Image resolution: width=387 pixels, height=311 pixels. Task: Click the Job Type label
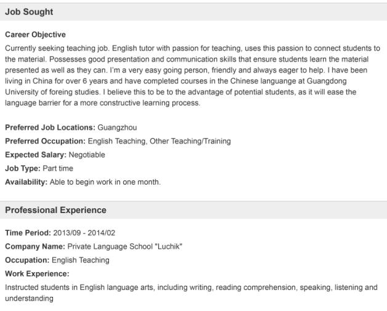22,168
